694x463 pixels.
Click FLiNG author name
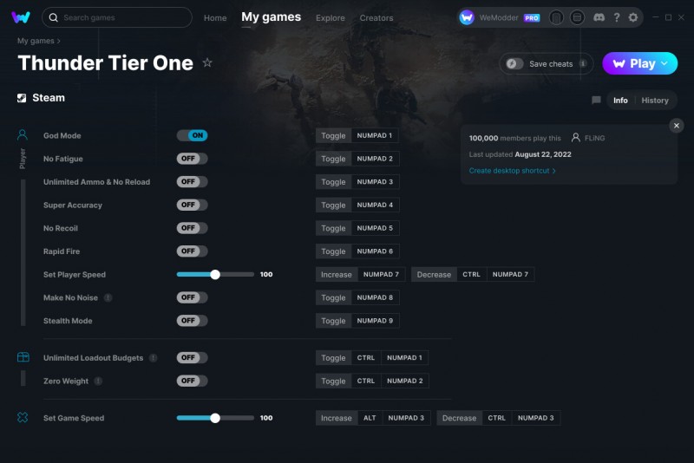pyautogui.click(x=594, y=138)
